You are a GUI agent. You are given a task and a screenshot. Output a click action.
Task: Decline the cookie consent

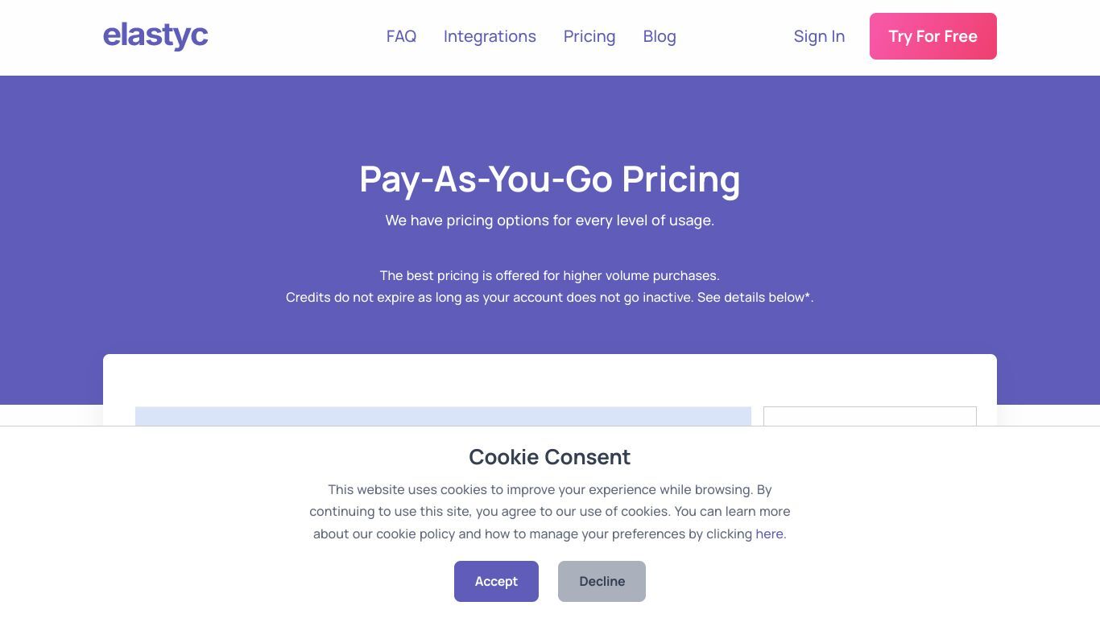[x=602, y=581]
